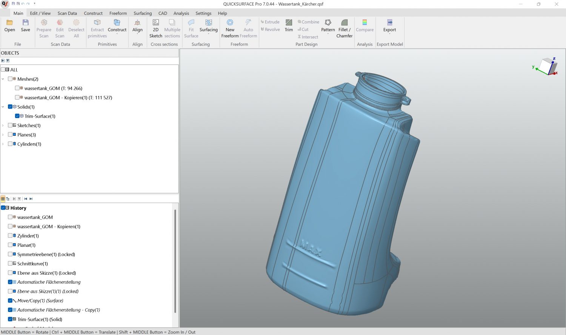
Task: Click the Schnittkurve(1) history entry
Action: point(32,264)
